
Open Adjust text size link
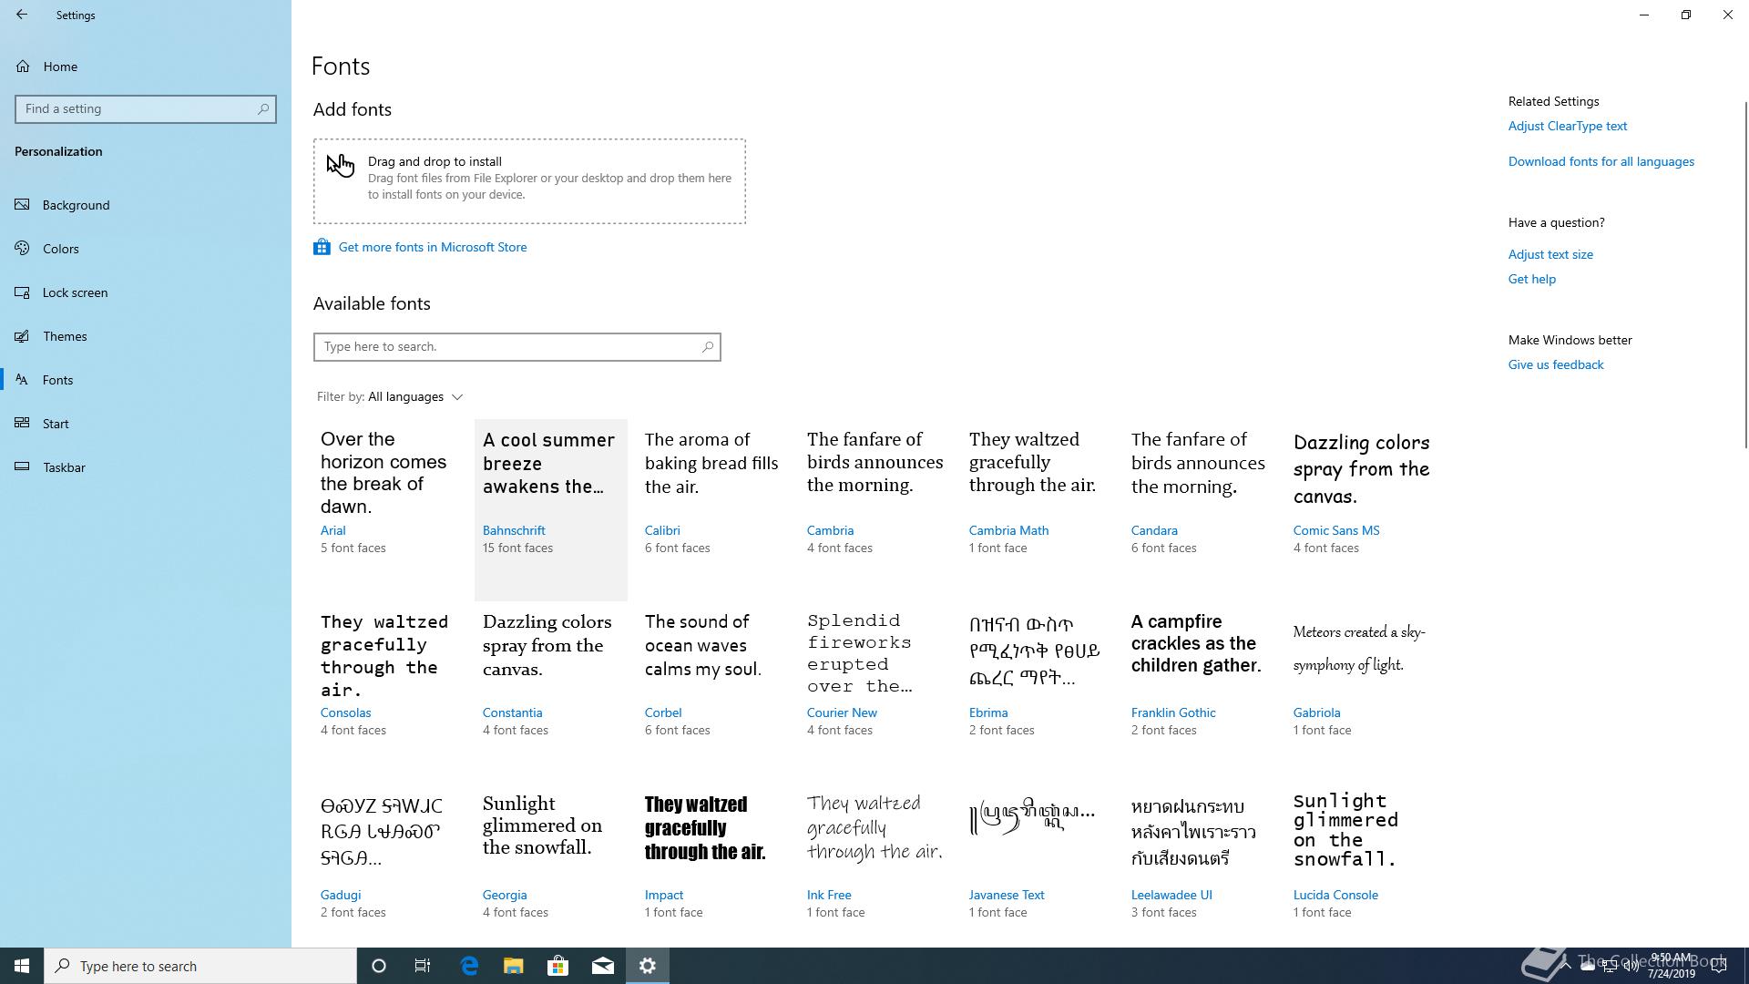pyautogui.click(x=1550, y=254)
